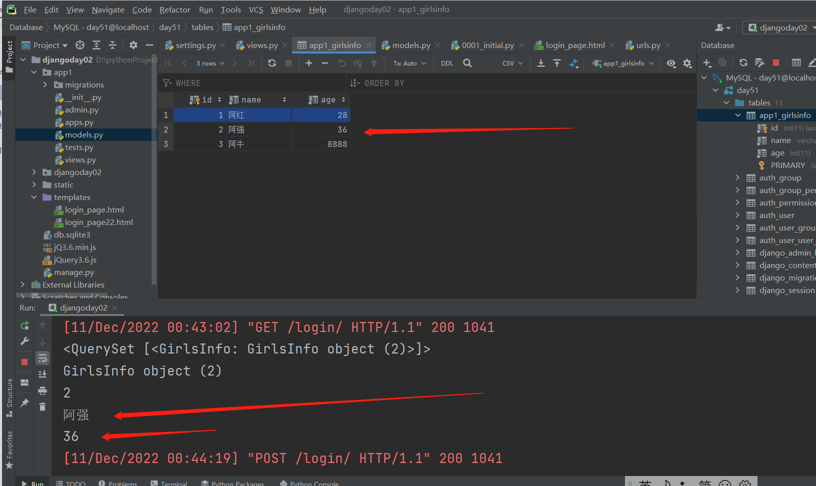The height and width of the screenshot is (486, 816).
Task: Open the Refactor menu
Action: coord(175,10)
